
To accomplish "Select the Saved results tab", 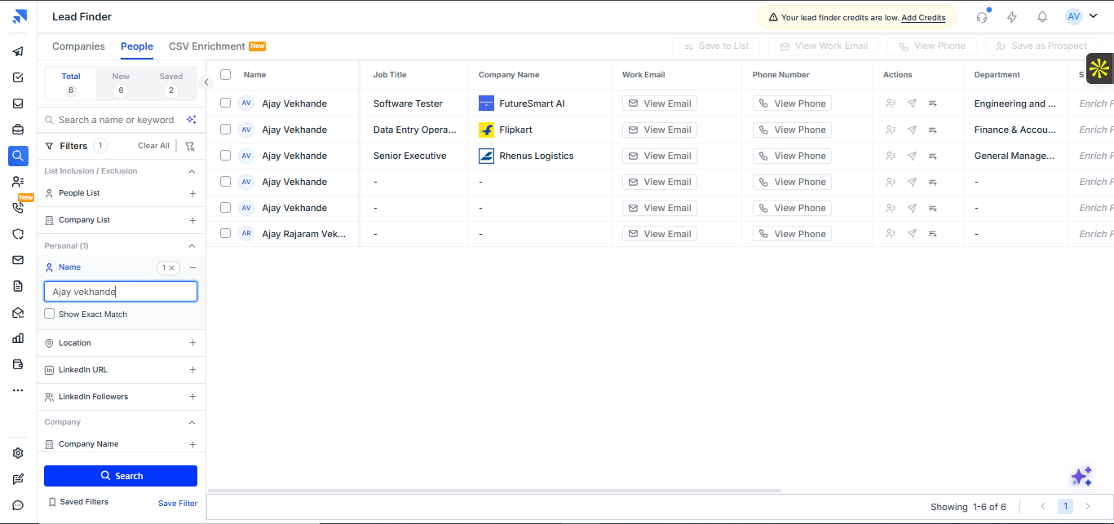I will click(171, 83).
